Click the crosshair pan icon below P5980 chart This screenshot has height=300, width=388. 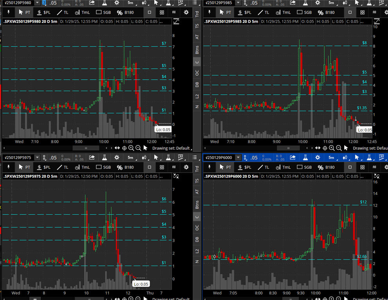[x=124, y=148]
